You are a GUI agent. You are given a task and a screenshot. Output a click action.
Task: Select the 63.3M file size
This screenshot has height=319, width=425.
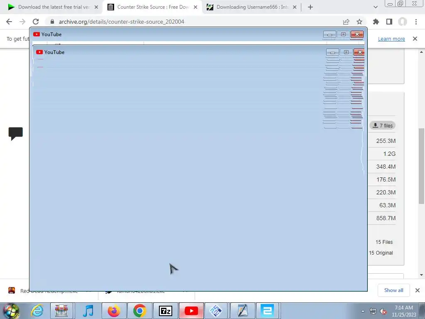[387, 205]
